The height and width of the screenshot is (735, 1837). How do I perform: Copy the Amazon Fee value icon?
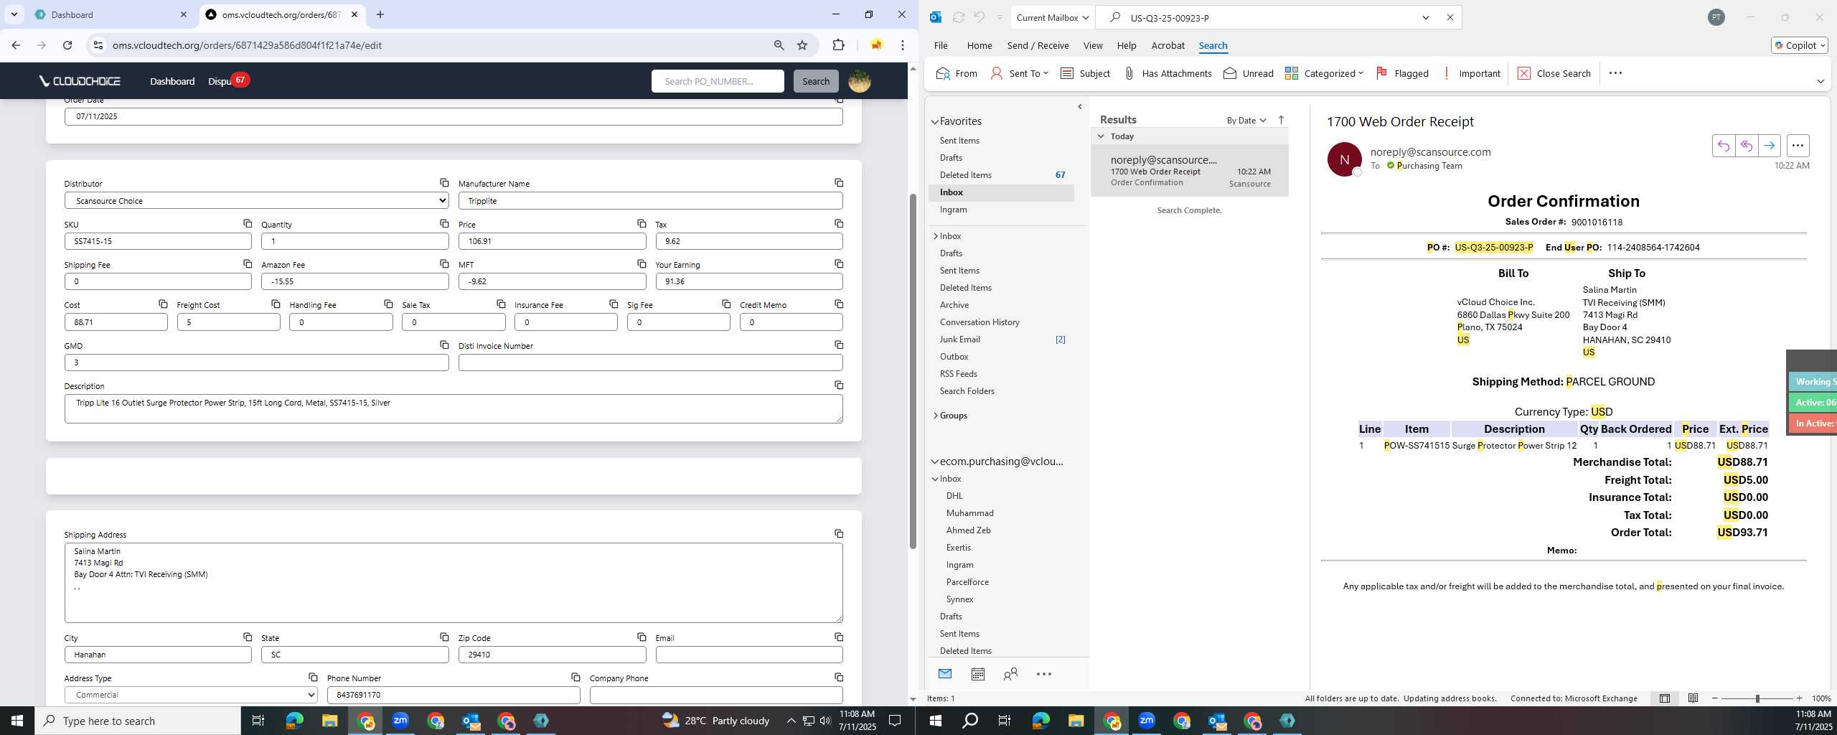[444, 264]
